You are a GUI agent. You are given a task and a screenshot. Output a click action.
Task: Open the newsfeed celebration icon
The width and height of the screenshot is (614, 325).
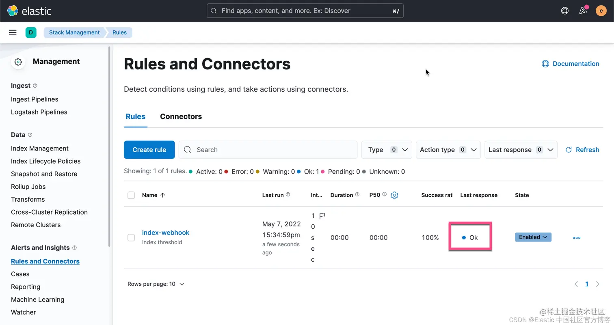583,11
